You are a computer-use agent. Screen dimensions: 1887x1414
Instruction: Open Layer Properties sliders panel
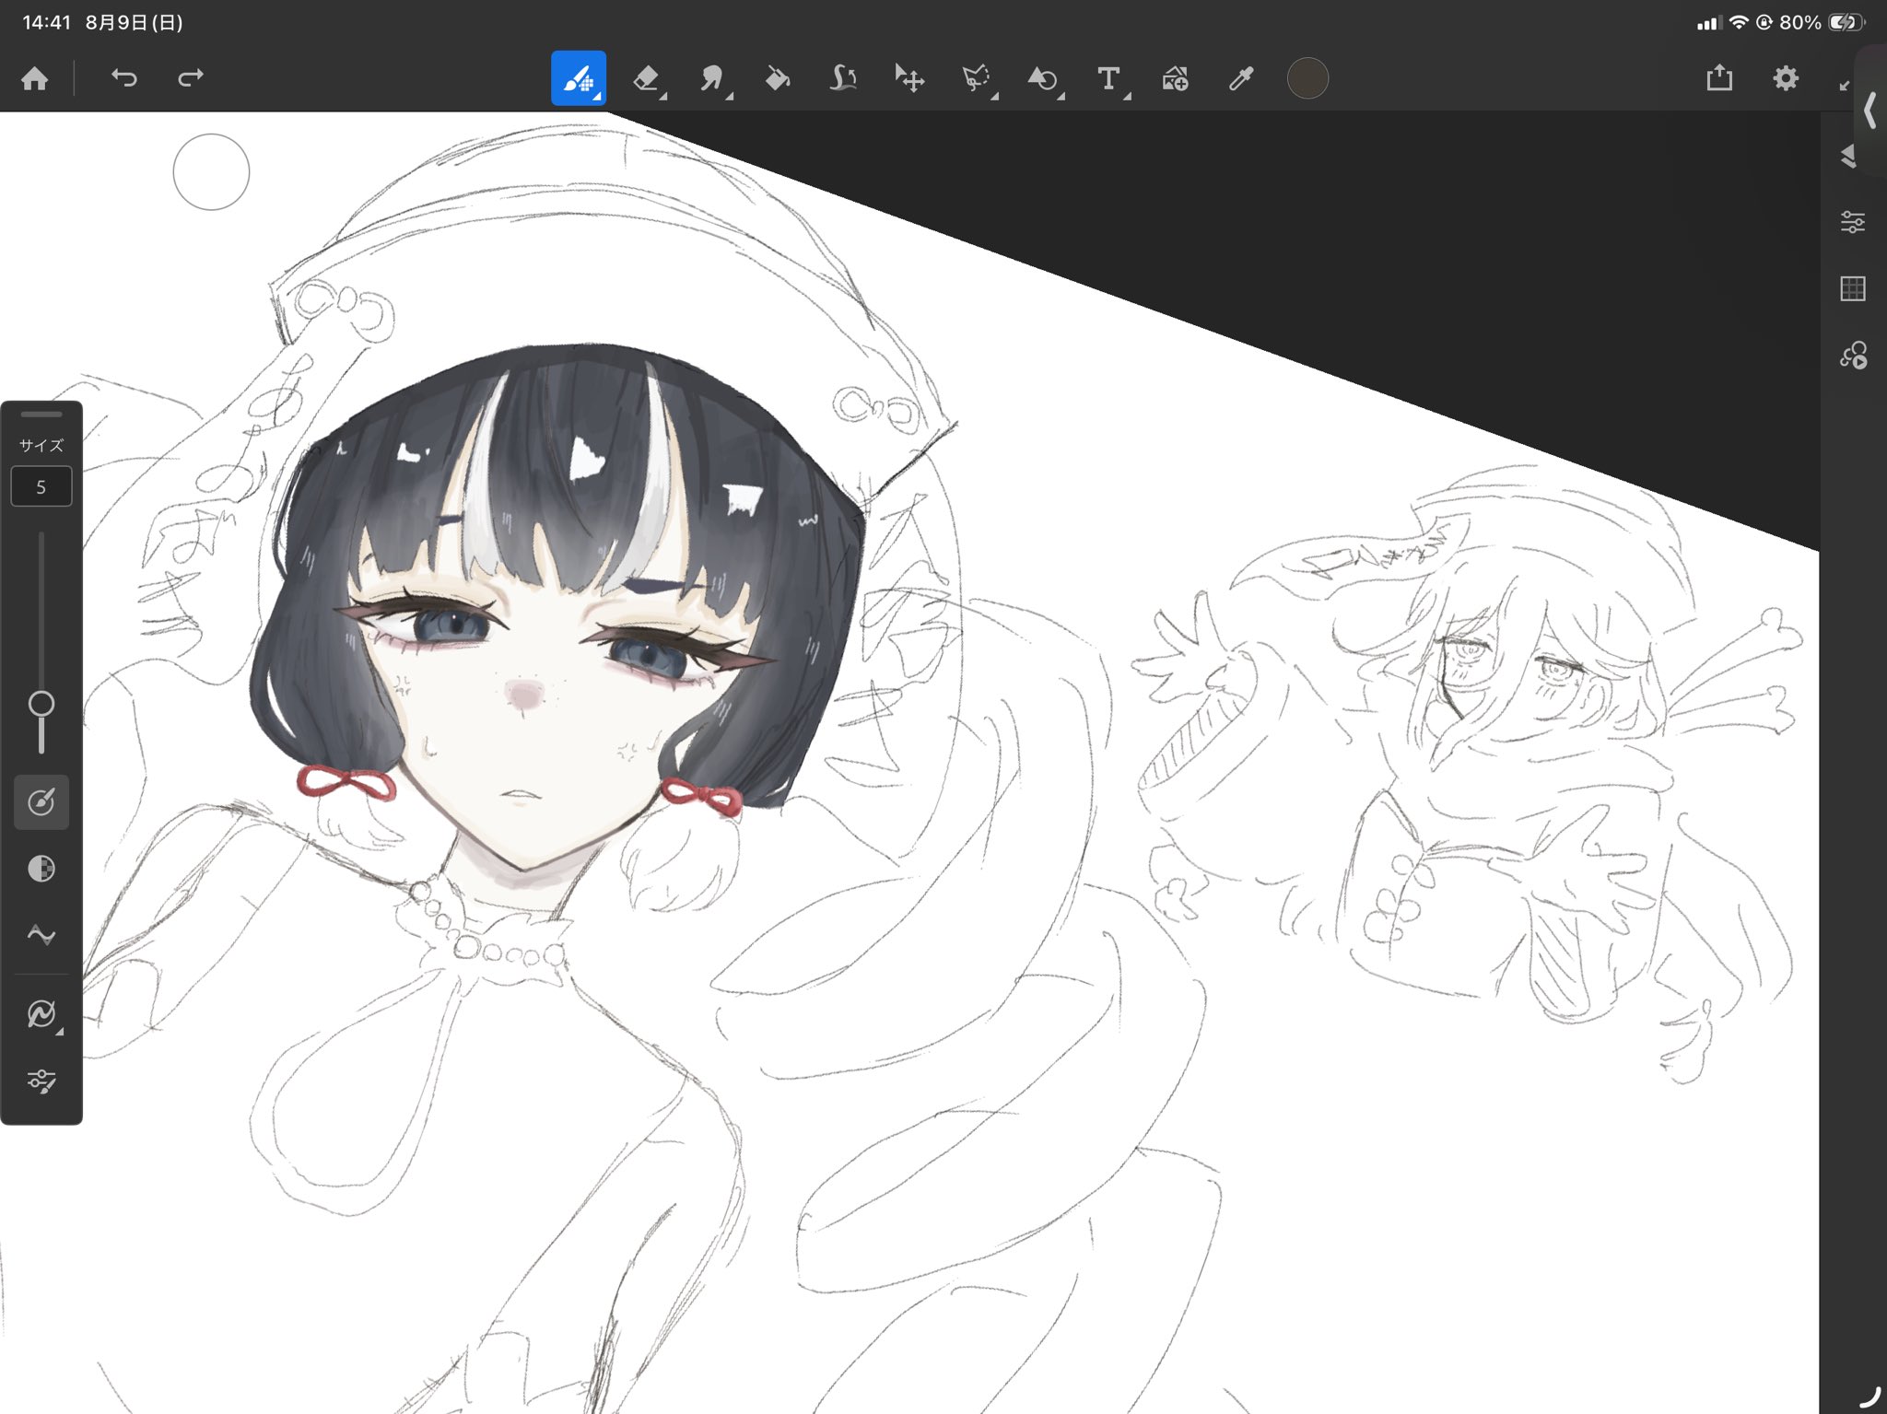coord(1853,222)
